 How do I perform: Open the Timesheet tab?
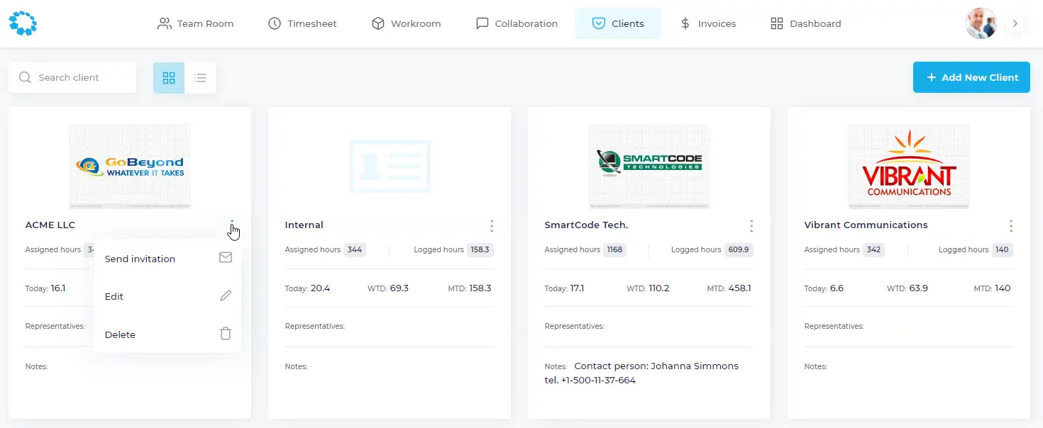pos(302,23)
